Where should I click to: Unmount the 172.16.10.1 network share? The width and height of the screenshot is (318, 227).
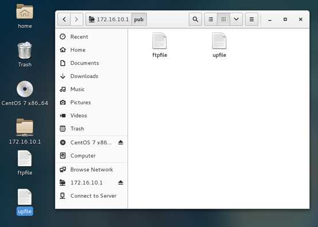(121, 182)
